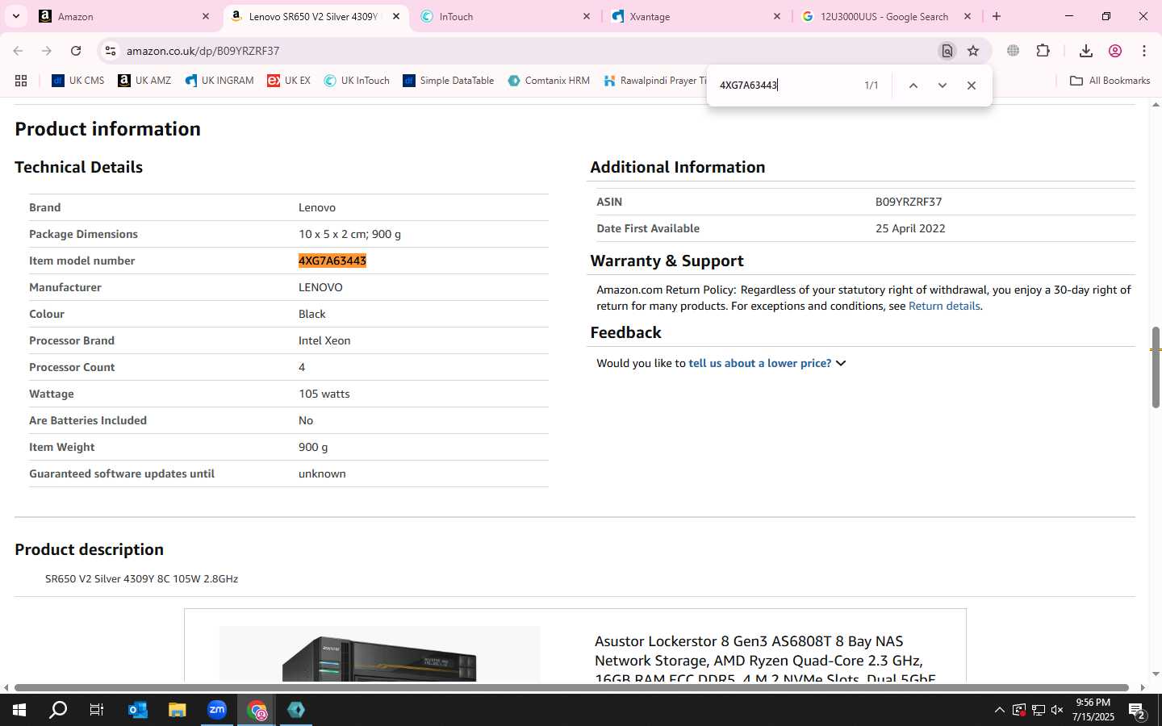Open Outlook from the taskbar
This screenshot has height=726, width=1162.
(x=137, y=710)
